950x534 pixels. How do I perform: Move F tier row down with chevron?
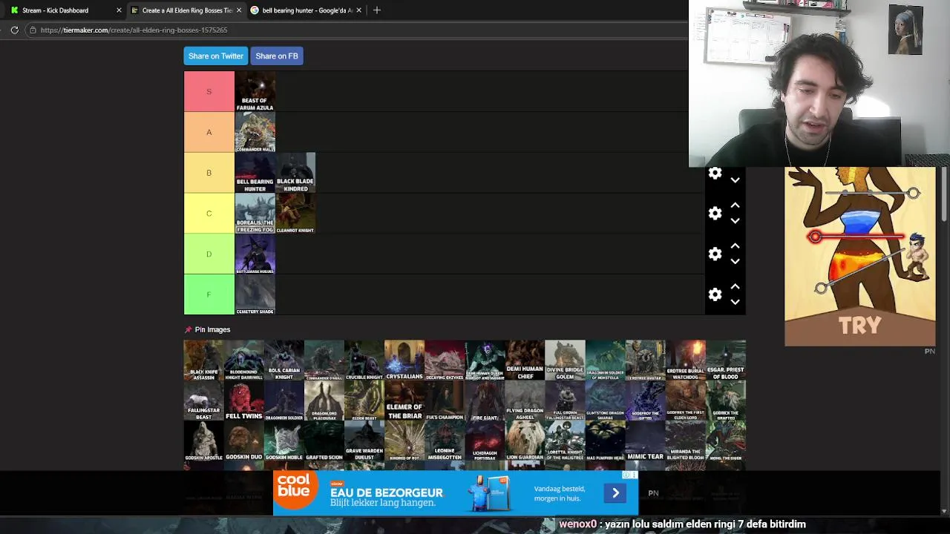click(x=735, y=303)
